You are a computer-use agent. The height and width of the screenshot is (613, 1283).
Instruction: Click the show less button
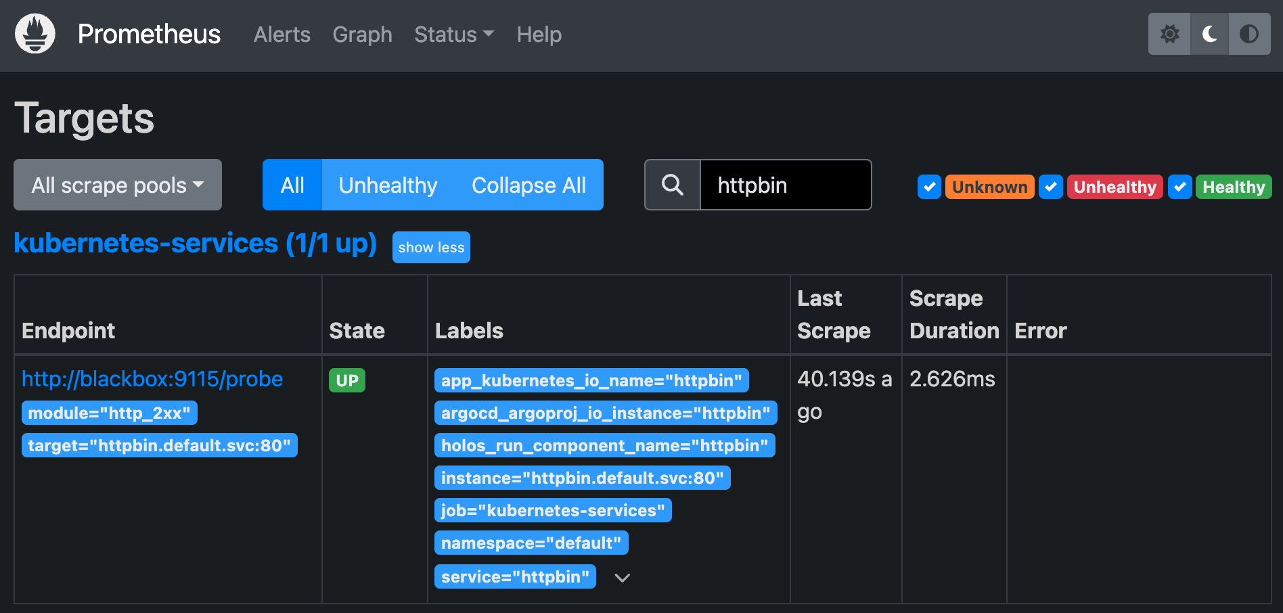431,248
